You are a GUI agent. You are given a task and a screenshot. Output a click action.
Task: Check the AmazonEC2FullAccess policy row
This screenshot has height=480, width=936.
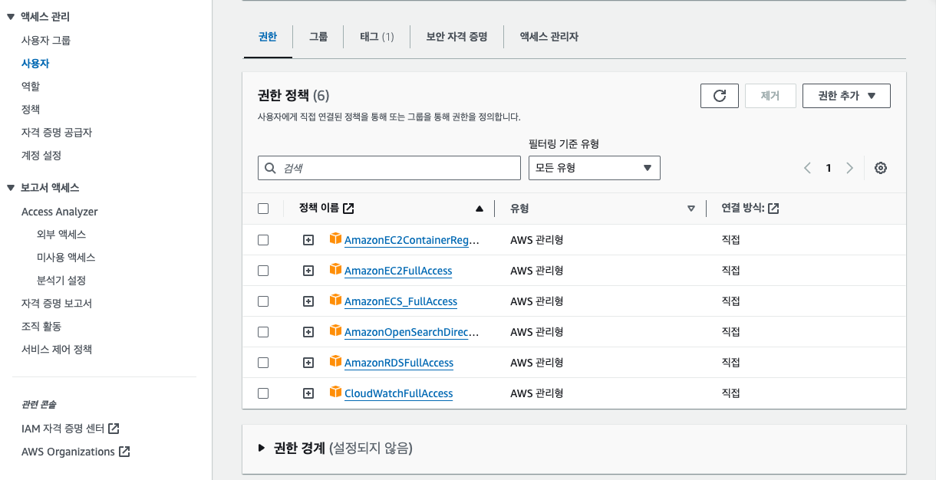pyautogui.click(x=263, y=271)
